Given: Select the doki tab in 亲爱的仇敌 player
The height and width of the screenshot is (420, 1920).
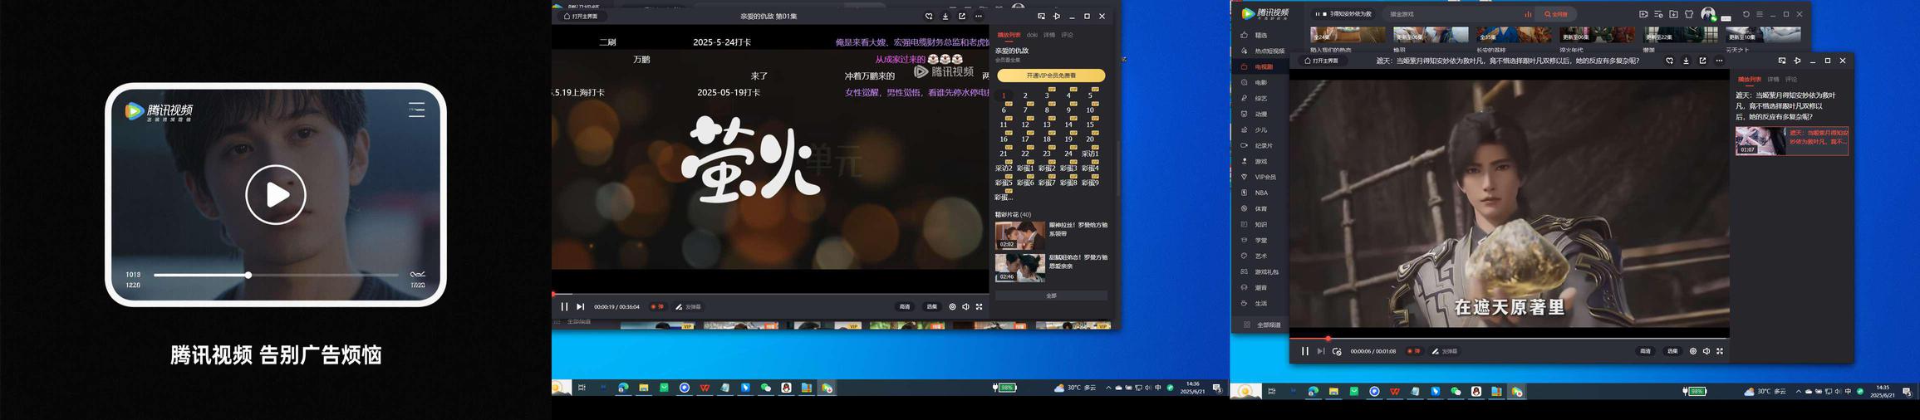Looking at the screenshot, I should point(1032,35).
